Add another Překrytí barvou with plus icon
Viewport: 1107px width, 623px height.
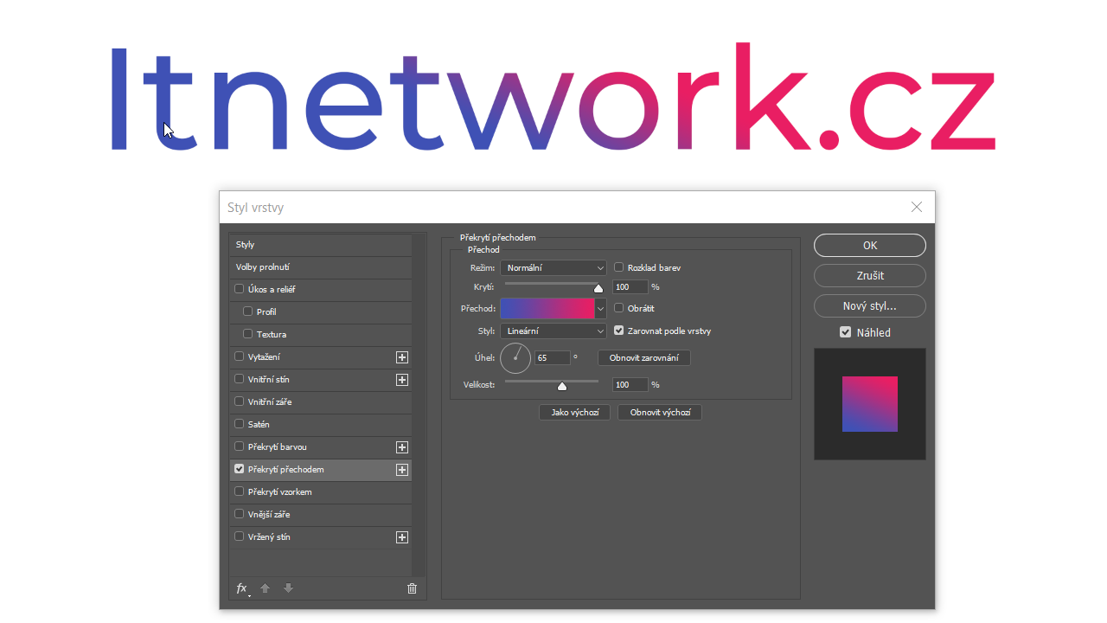pos(401,447)
